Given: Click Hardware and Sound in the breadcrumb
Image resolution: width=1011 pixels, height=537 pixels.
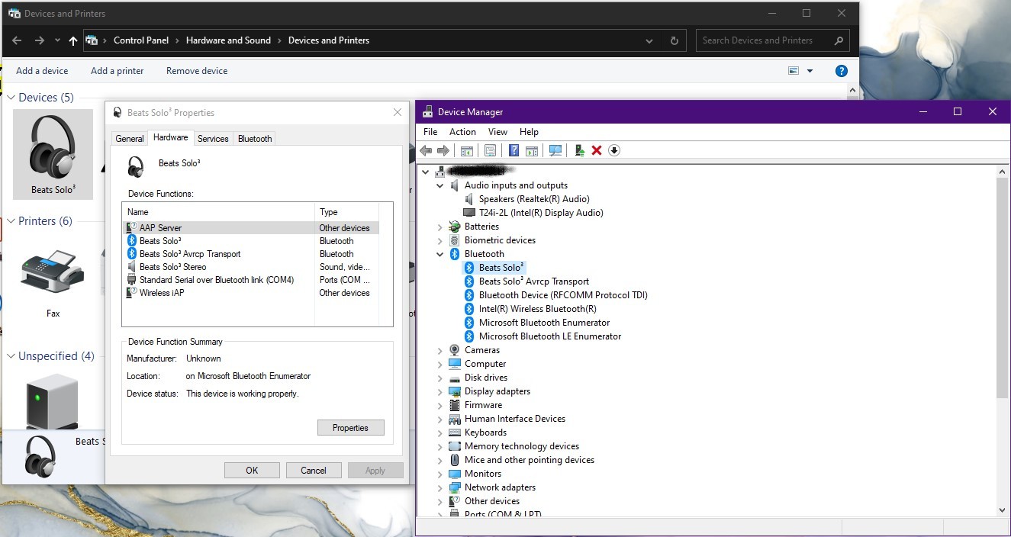Looking at the screenshot, I should [228, 40].
